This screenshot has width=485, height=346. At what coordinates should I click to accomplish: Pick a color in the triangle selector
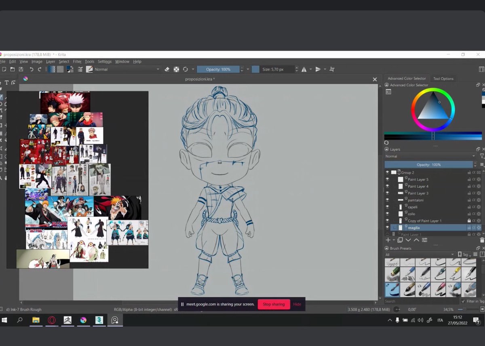click(x=433, y=107)
